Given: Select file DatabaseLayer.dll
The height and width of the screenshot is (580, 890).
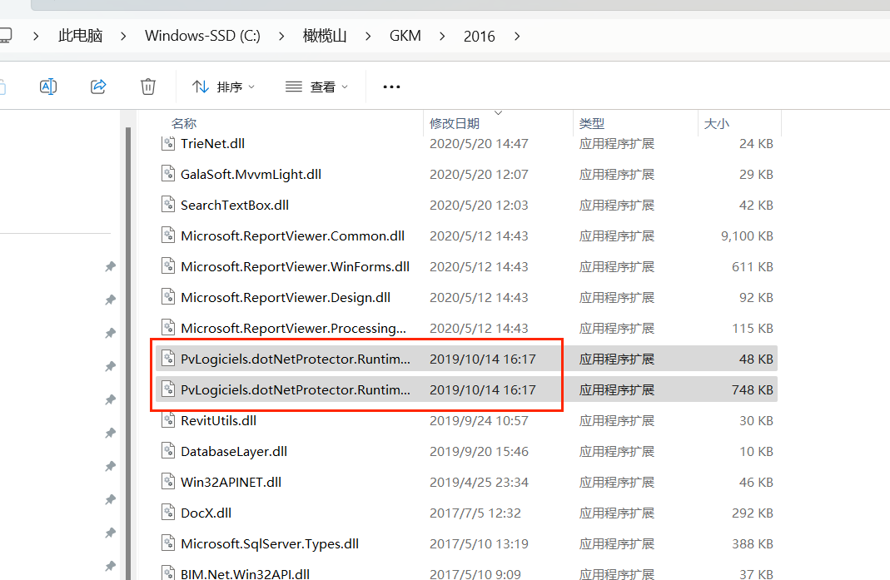Looking at the screenshot, I should tap(466, 451).
